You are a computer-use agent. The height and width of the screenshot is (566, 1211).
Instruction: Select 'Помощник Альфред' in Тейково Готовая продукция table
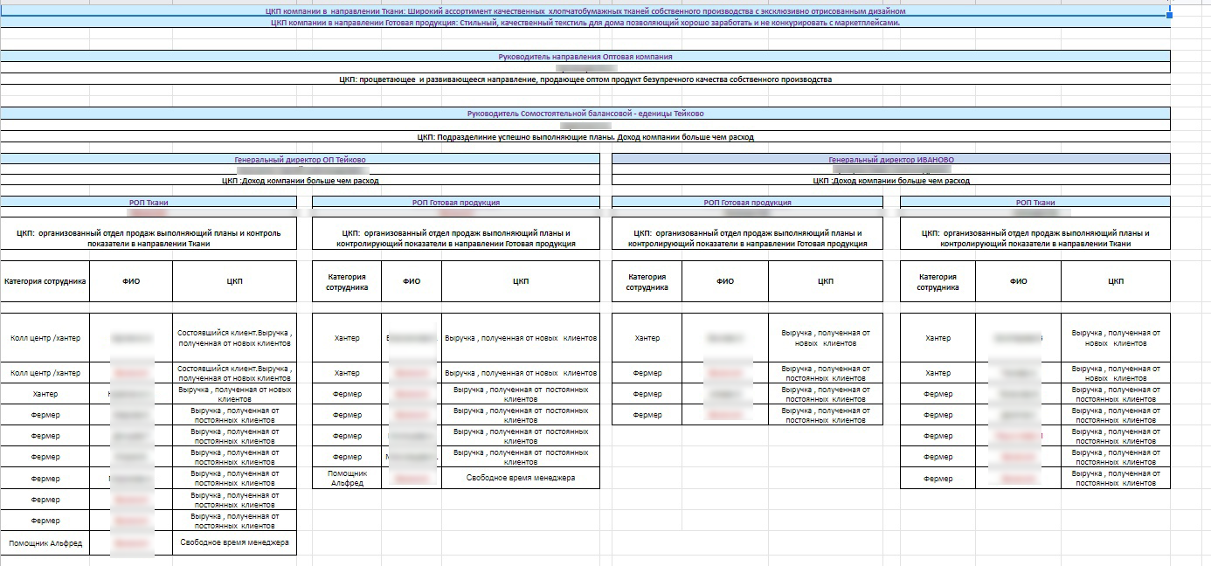[347, 478]
